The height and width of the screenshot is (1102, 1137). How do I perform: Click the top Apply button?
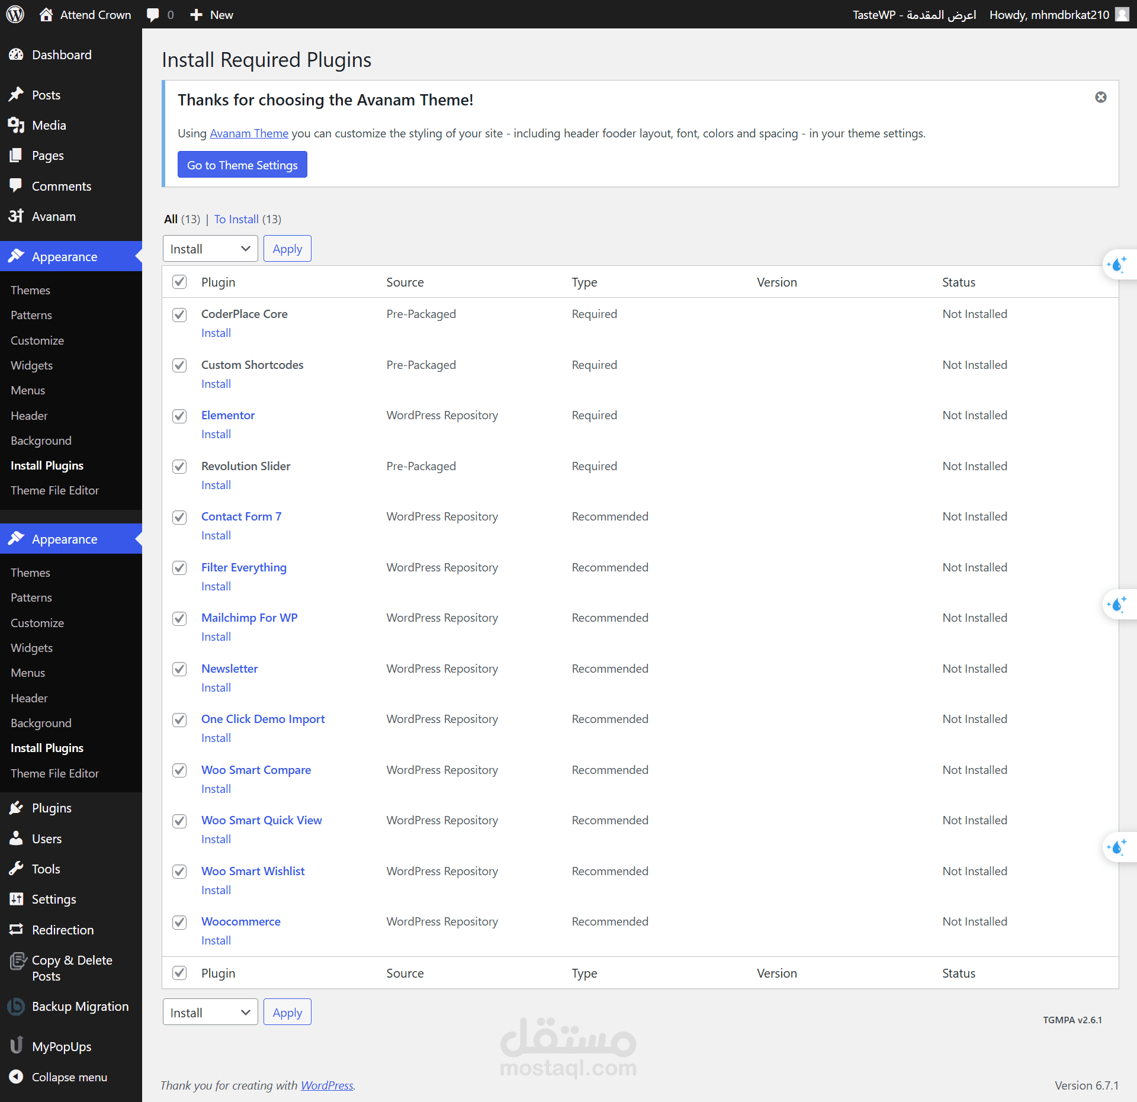click(287, 249)
